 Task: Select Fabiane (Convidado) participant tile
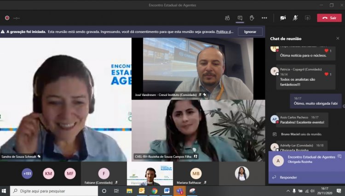coord(103,174)
